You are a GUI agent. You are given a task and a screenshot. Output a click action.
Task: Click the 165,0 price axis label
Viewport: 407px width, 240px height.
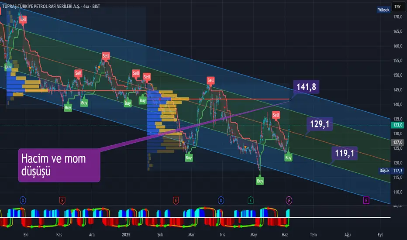398,31
